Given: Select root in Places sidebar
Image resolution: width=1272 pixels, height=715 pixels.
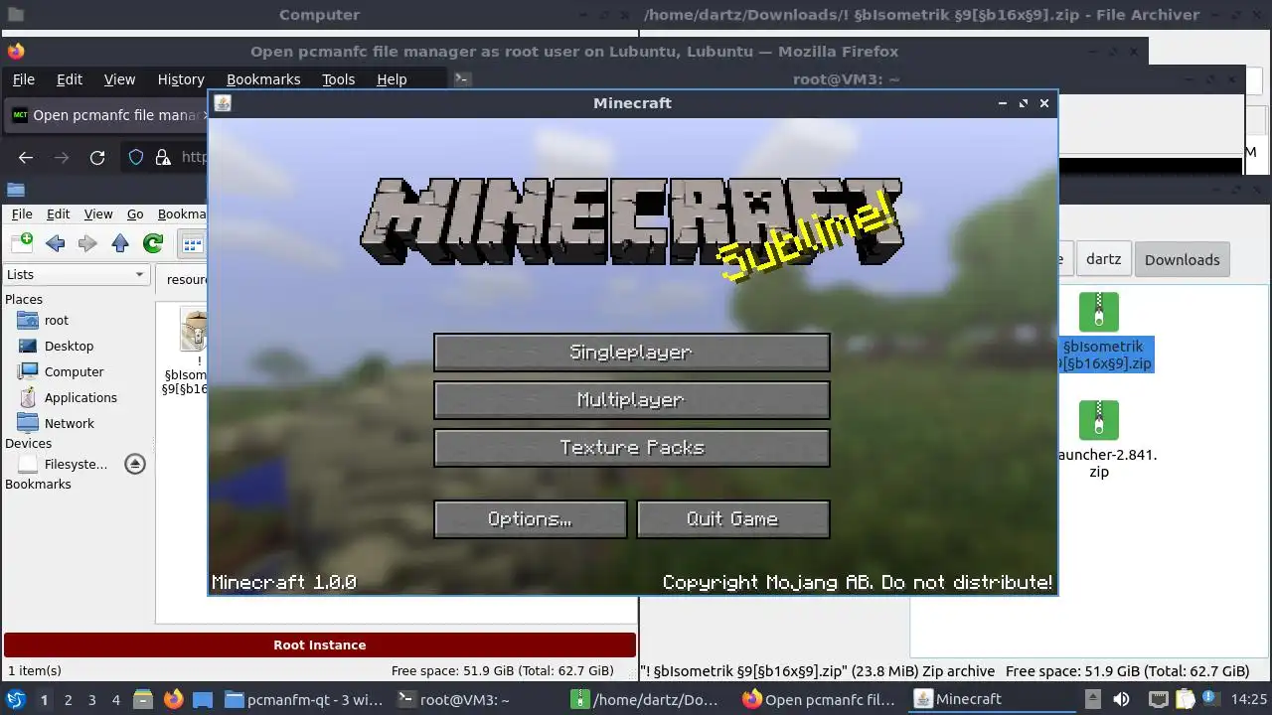Looking at the screenshot, I should point(56,320).
